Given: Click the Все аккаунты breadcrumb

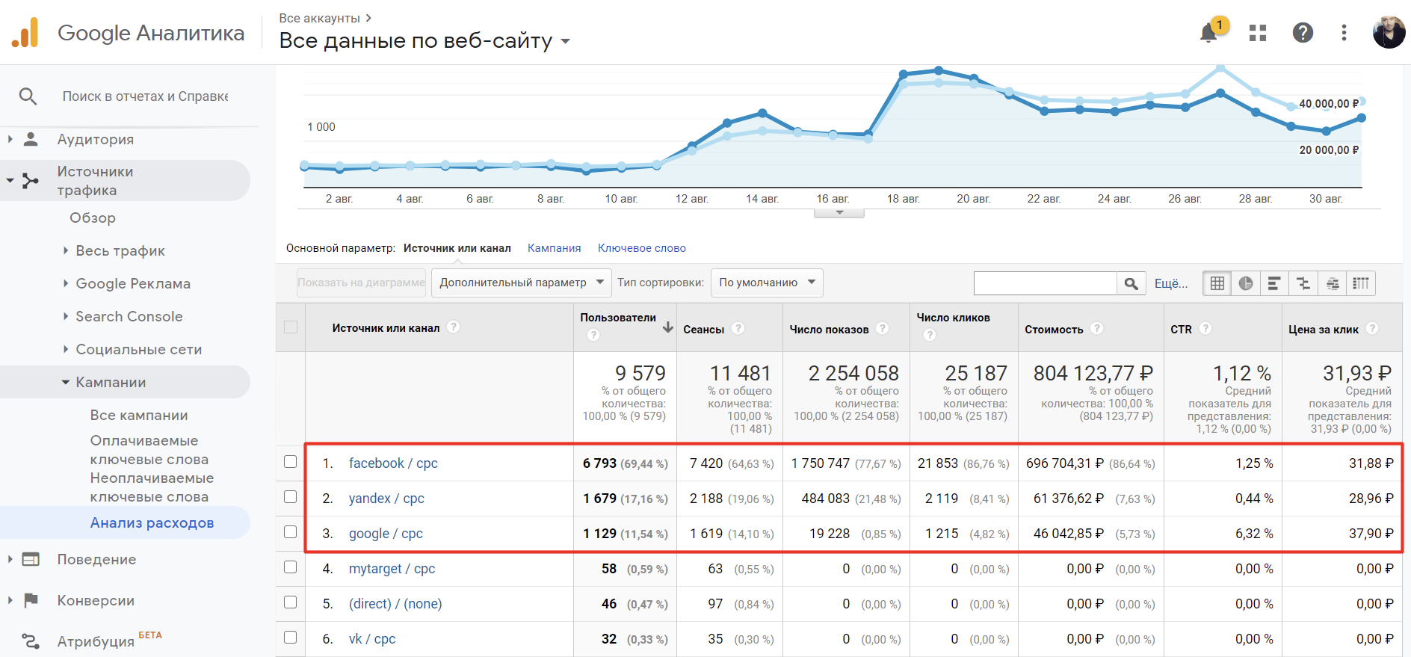Looking at the screenshot, I should click(x=319, y=18).
